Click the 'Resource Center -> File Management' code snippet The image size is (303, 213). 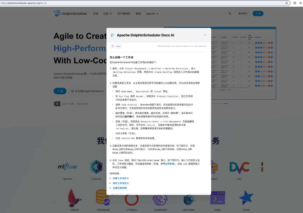(x=161, y=121)
